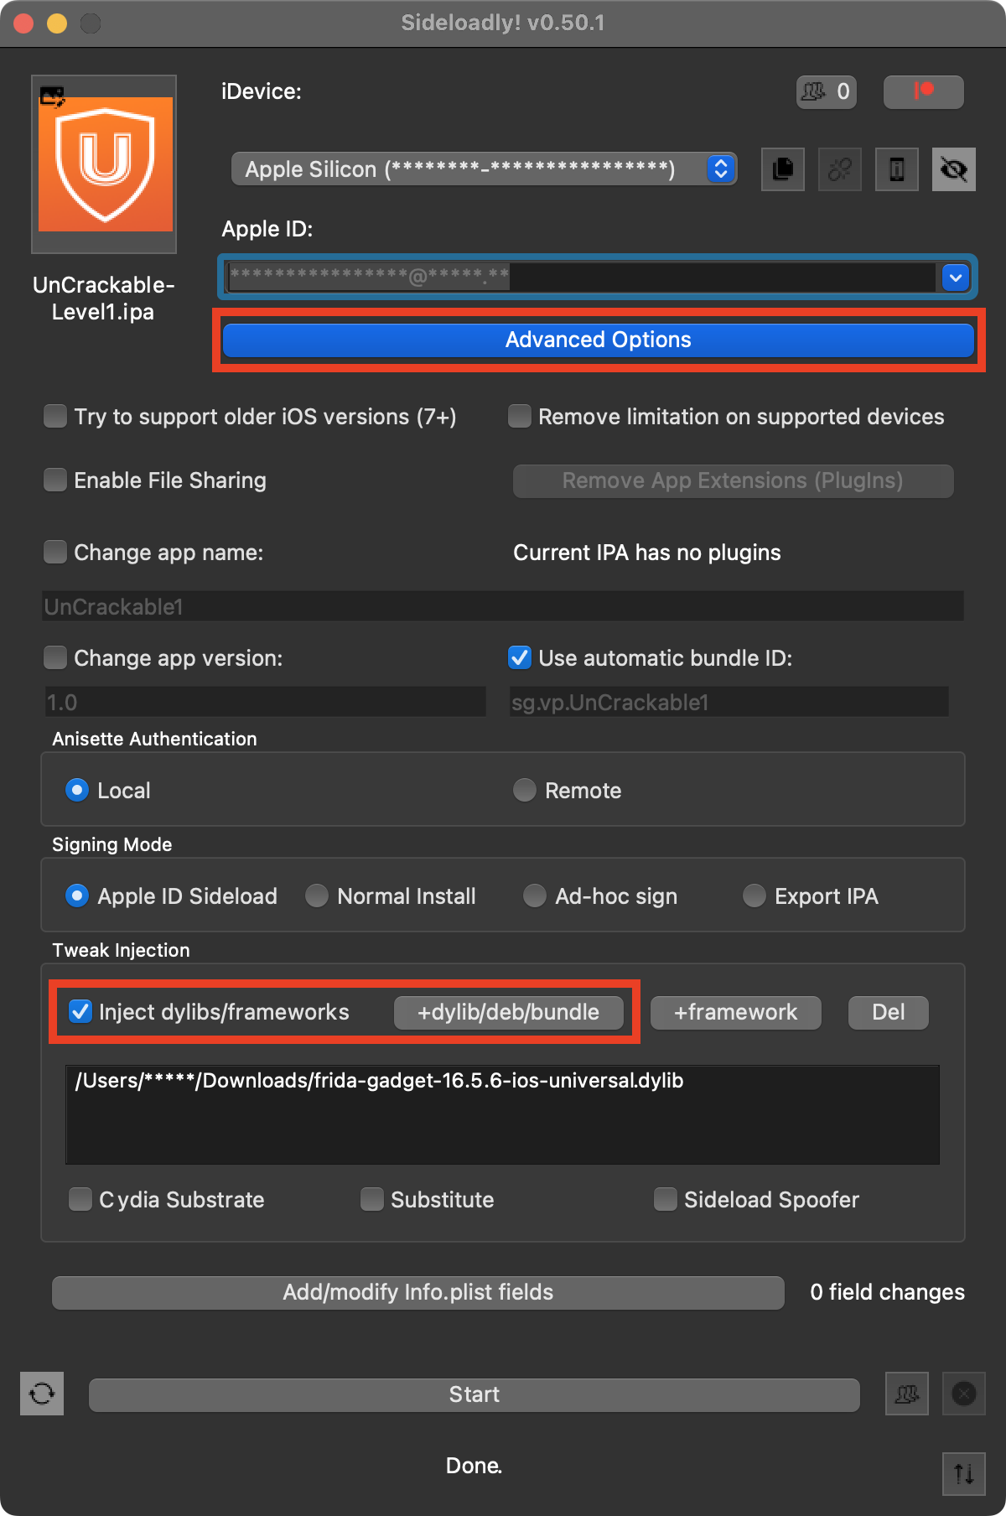Click the up-down arrows log icon
This screenshot has width=1006, height=1516.
(963, 1473)
